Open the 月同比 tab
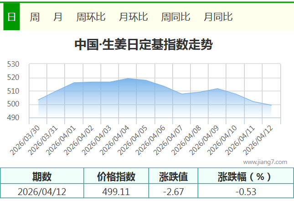This screenshot has width=294, height=201. point(218,17)
